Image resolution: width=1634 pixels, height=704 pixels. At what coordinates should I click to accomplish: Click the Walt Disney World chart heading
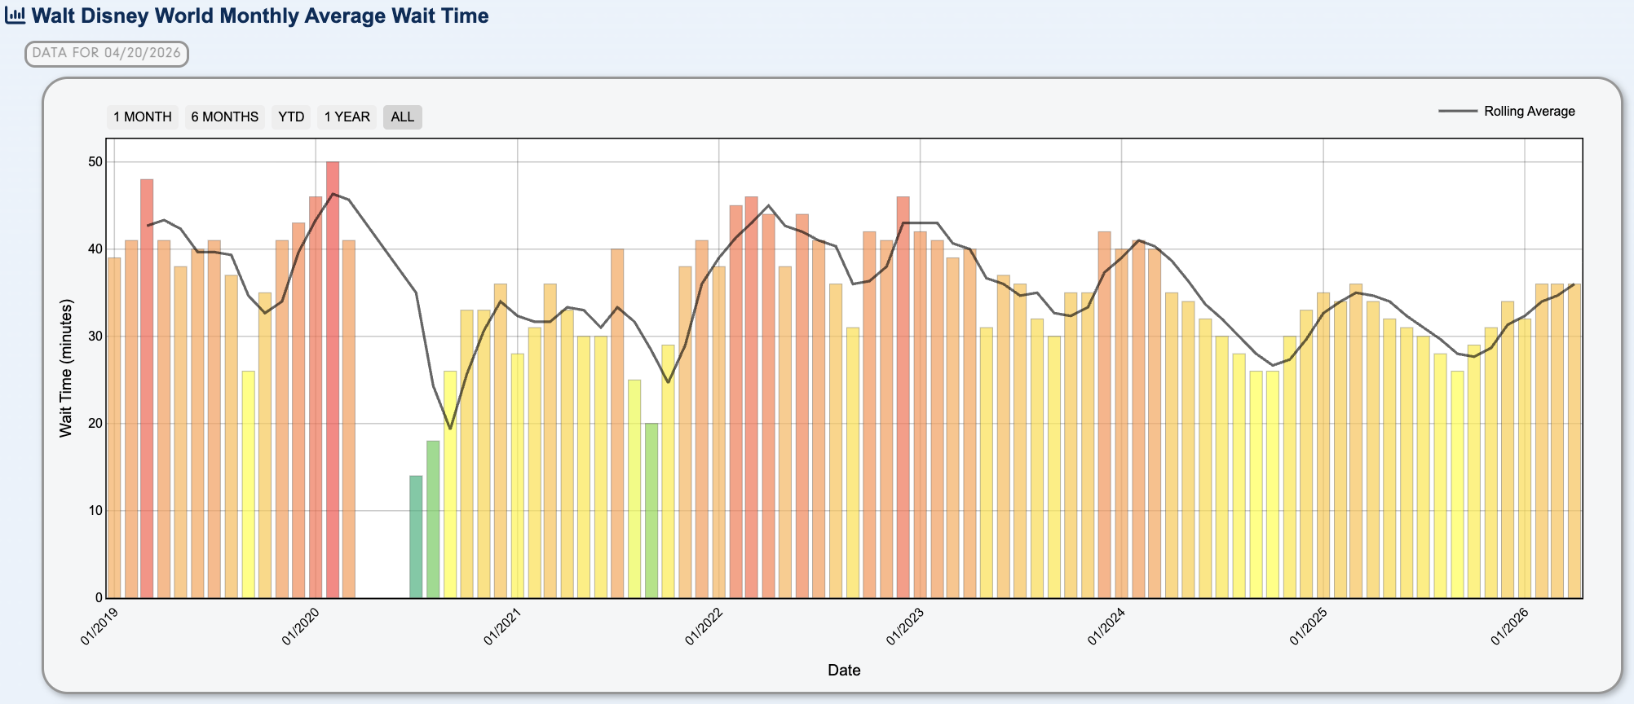click(260, 16)
